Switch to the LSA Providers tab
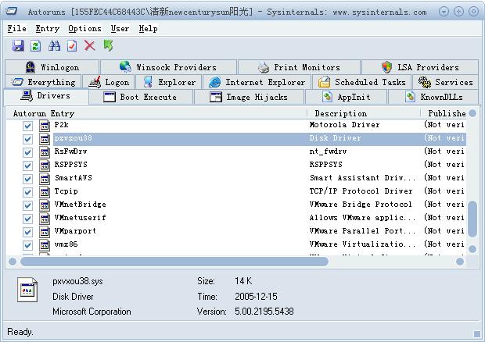 [x=420, y=67]
